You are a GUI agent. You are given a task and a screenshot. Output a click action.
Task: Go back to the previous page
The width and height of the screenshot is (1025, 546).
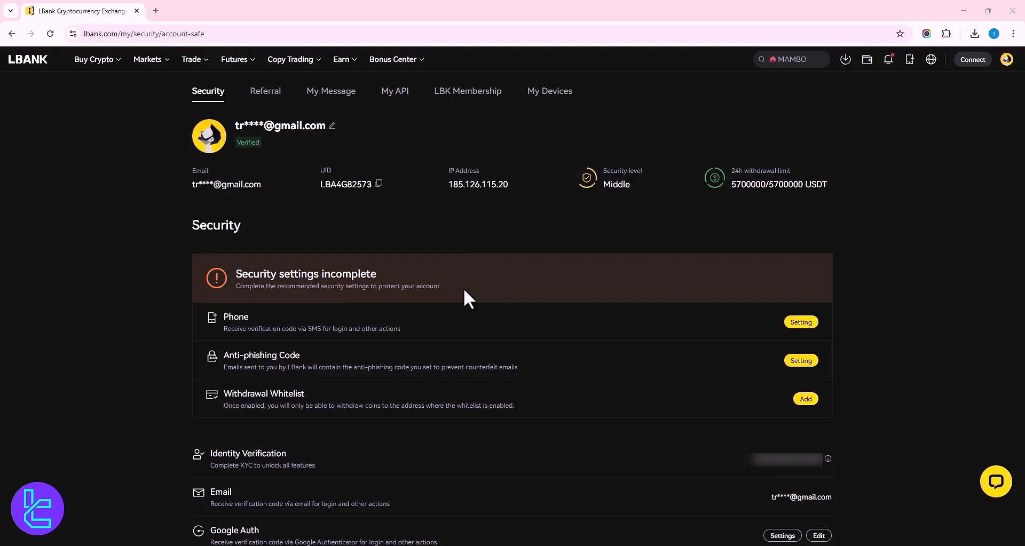point(12,34)
